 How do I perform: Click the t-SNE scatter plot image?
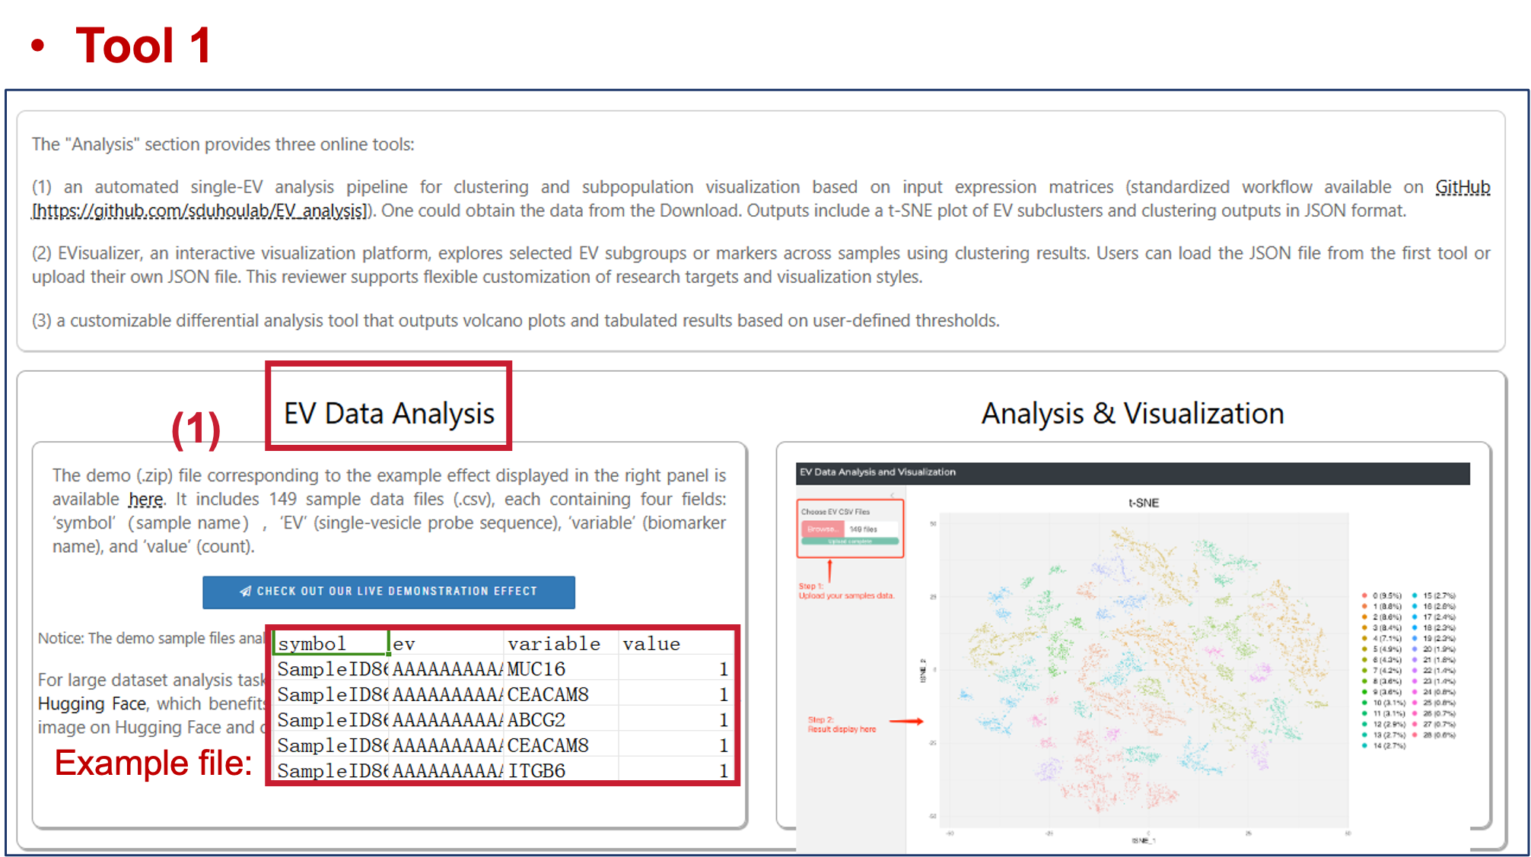1143,669
